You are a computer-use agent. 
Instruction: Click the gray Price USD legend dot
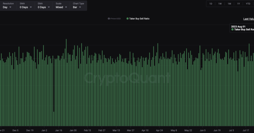point(109,19)
